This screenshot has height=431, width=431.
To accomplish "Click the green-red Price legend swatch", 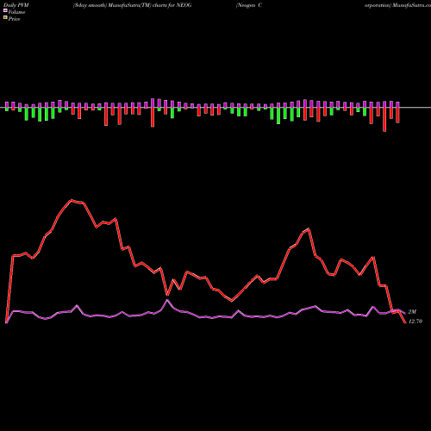I will [5, 18].
